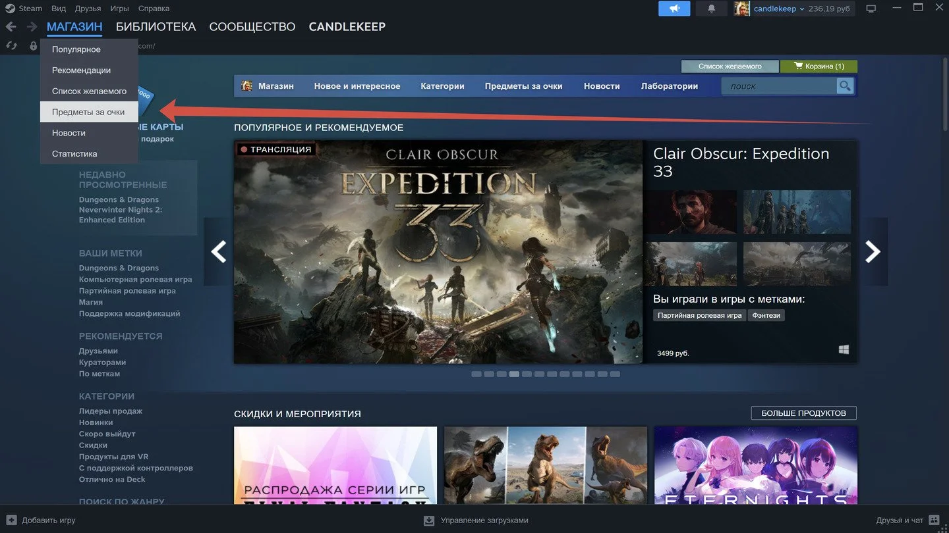The image size is (949, 533).
Task: Open the megaphone announcements button
Action: point(674,9)
